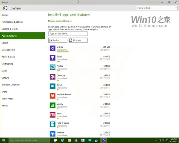Click the 1.65 MB size value

pyautogui.click(x=106, y=47)
